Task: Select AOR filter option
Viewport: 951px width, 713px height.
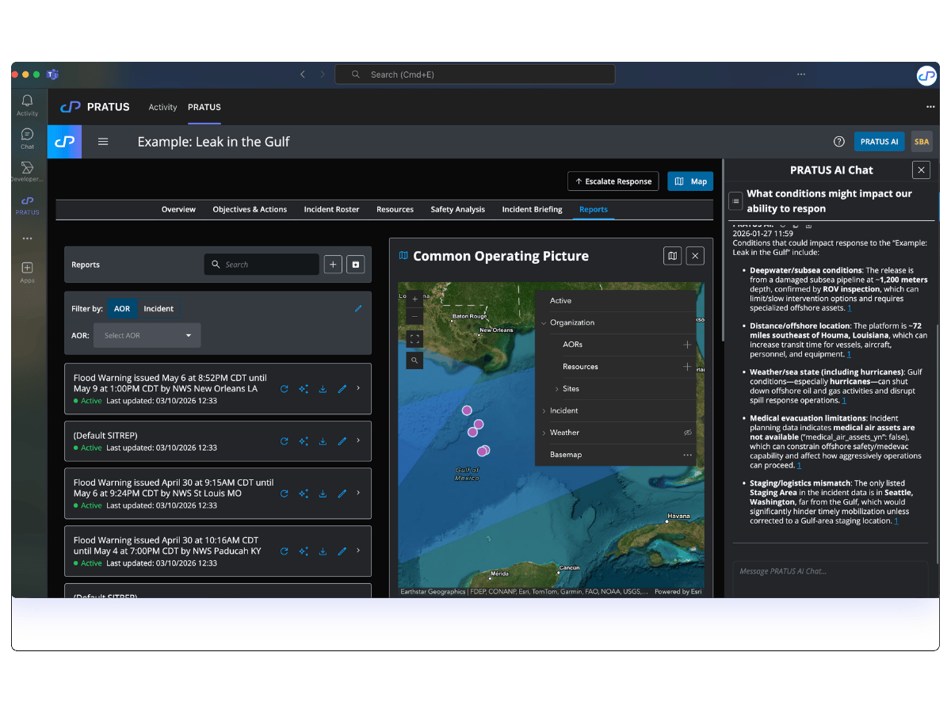Action: click(122, 308)
